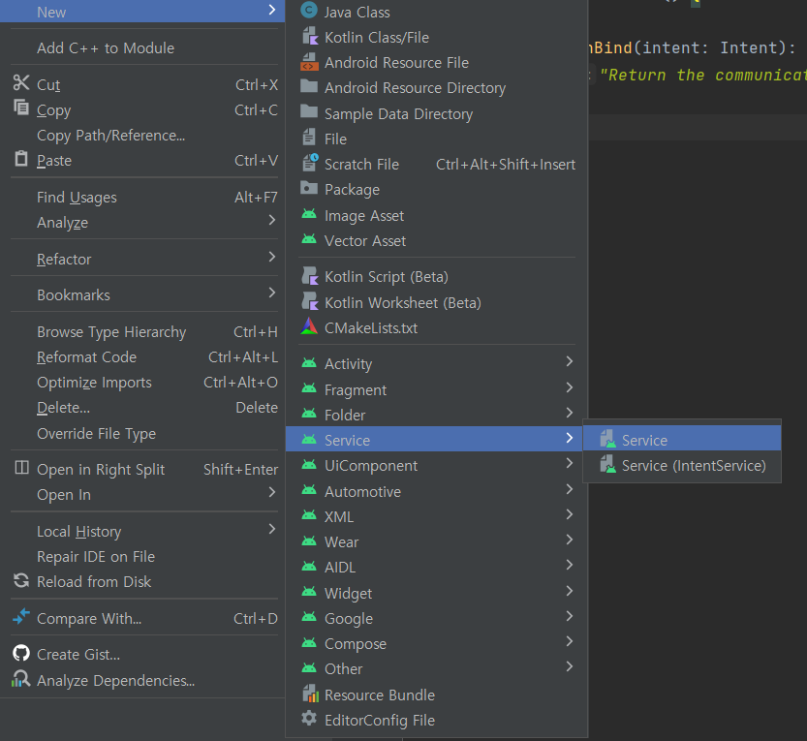Click the Service submenu item icon
Image resolution: width=807 pixels, height=741 pixels.
pyautogui.click(x=607, y=439)
